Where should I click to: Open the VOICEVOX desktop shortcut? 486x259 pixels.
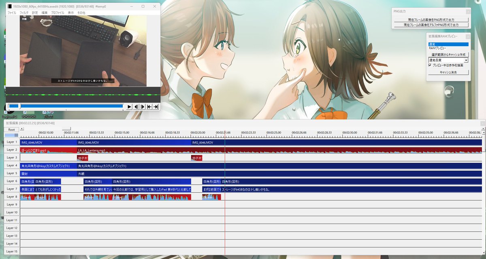tap(28, 114)
